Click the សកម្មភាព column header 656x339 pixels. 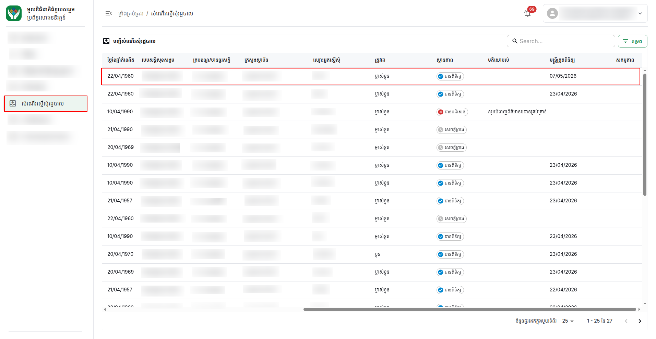[625, 60]
